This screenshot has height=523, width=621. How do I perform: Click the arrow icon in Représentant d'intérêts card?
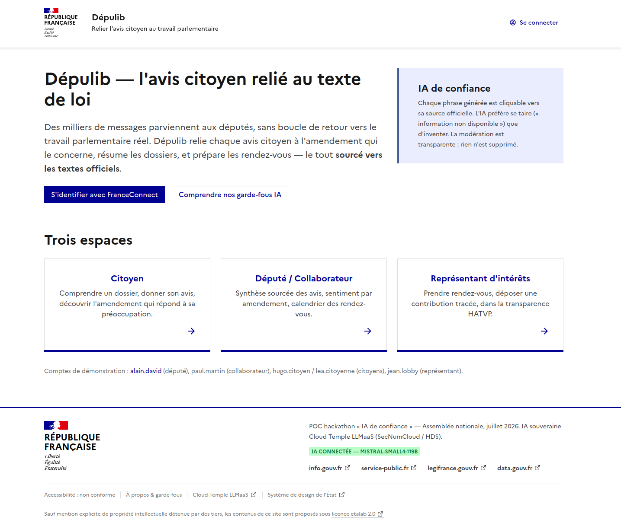544,331
